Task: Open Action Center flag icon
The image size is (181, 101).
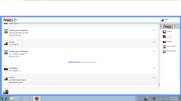Action: (157, 98)
